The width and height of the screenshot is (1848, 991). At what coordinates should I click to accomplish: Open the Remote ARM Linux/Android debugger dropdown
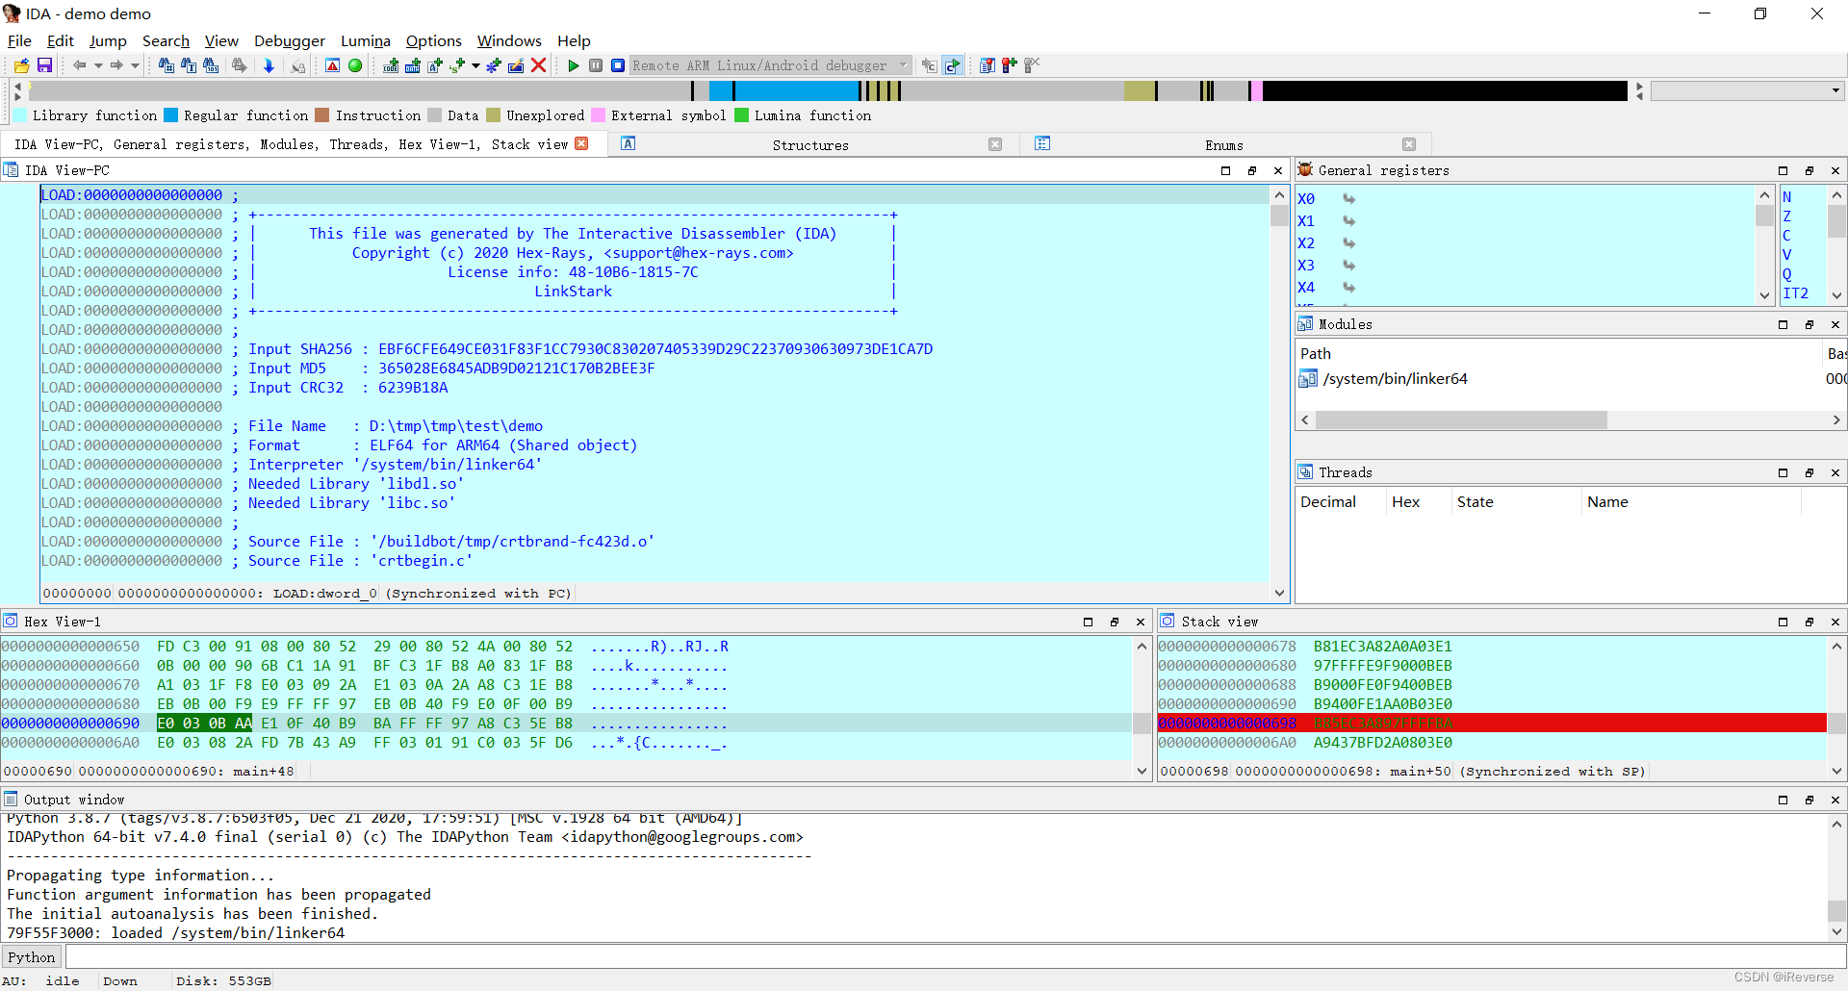[x=770, y=65]
